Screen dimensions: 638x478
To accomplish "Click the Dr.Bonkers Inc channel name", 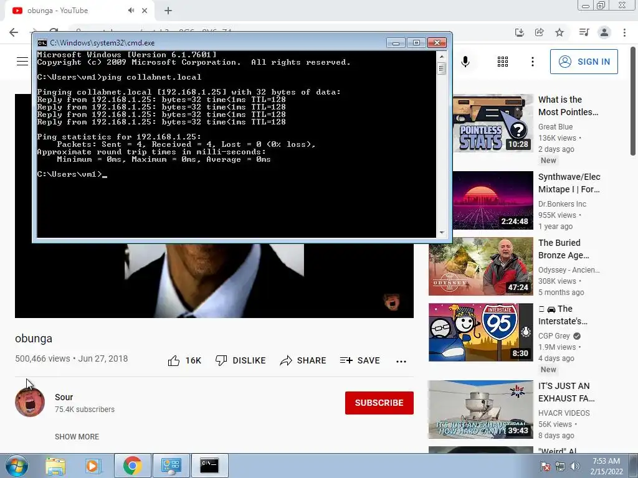I will click(563, 204).
